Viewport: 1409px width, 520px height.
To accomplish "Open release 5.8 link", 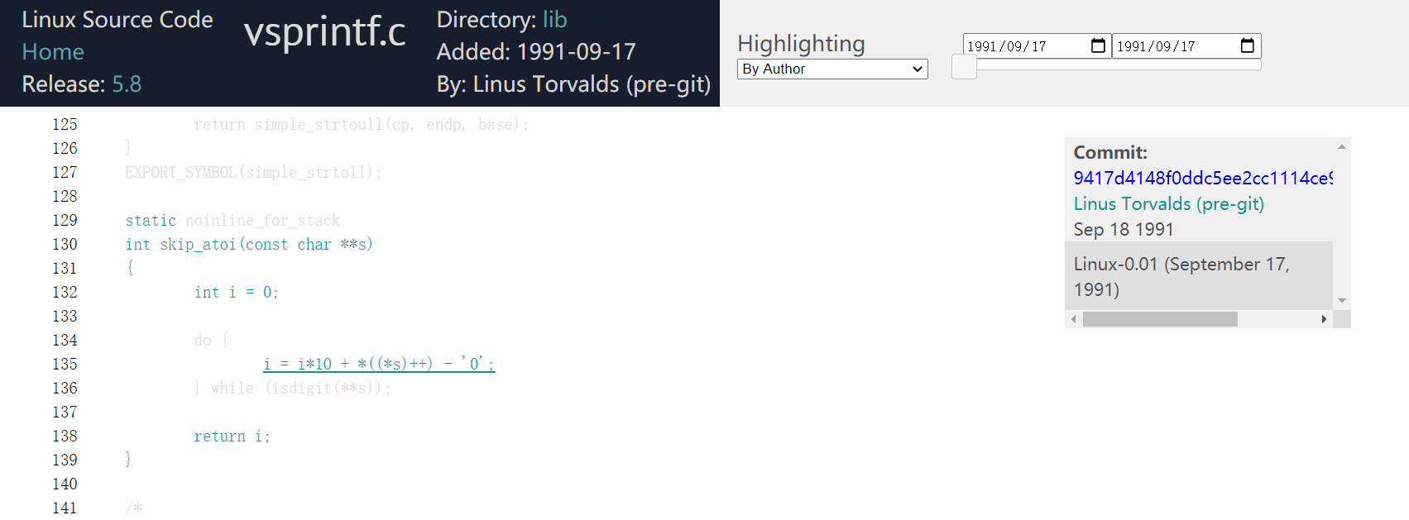I will pyautogui.click(x=127, y=84).
